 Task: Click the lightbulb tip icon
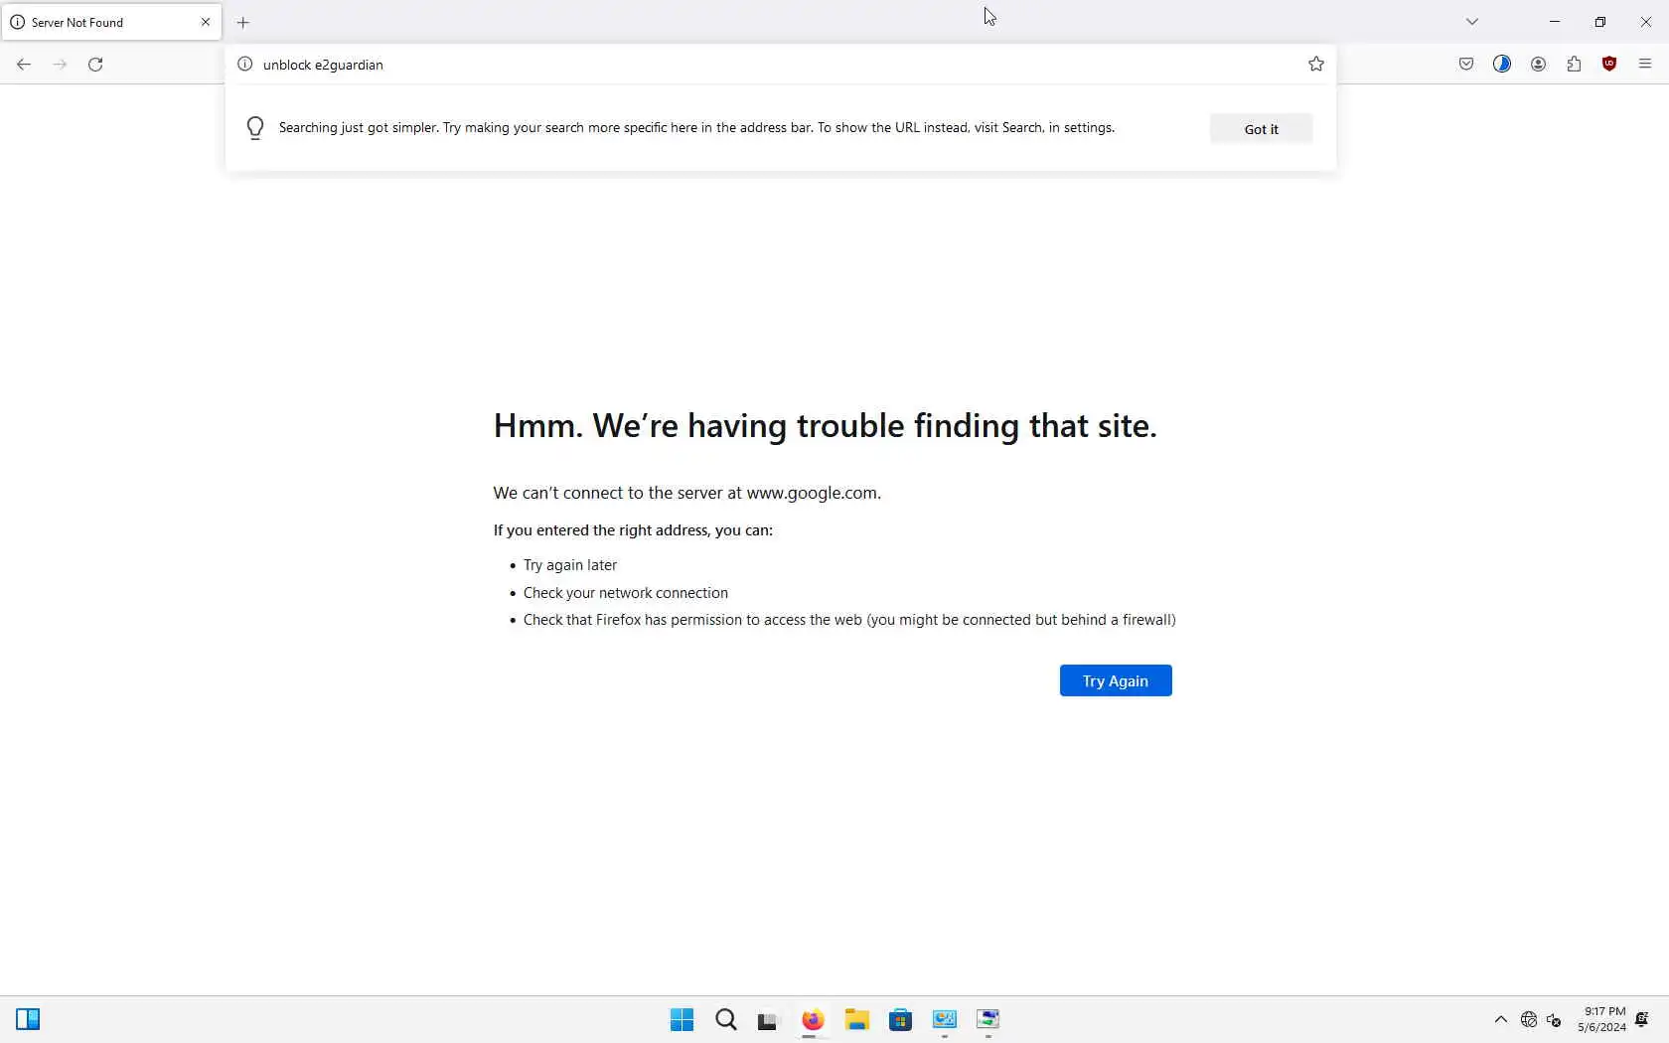(x=255, y=128)
